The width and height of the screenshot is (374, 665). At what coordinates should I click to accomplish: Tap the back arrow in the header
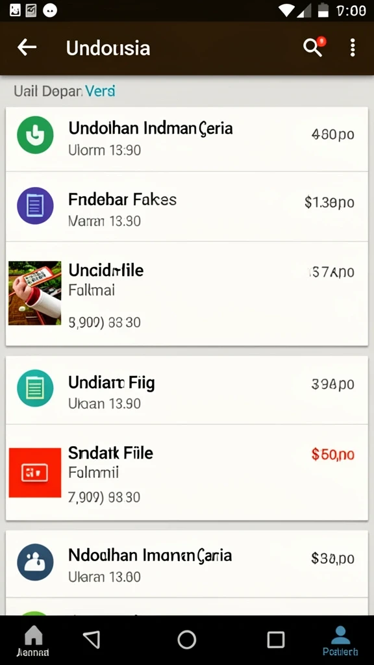[27, 47]
